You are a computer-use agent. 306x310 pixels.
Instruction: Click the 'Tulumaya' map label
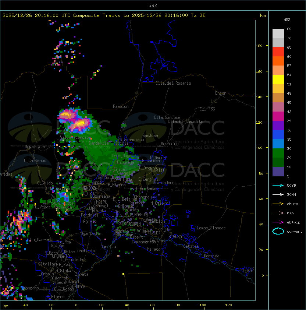pyautogui.click(x=125, y=162)
